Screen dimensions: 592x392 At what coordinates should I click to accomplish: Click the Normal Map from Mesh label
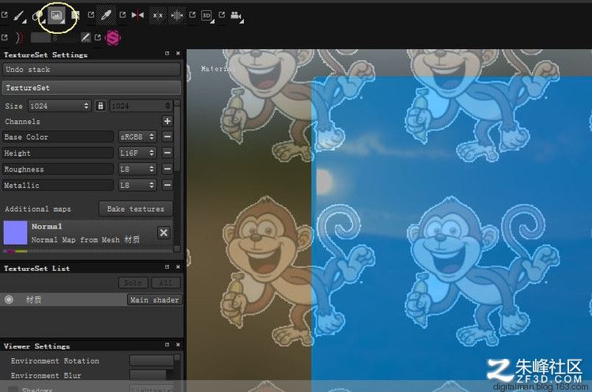[86, 239]
